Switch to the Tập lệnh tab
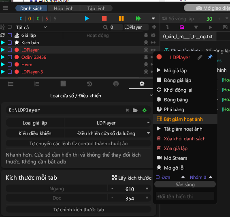Viewport: 230px width, 217px height. click(x=96, y=9)
